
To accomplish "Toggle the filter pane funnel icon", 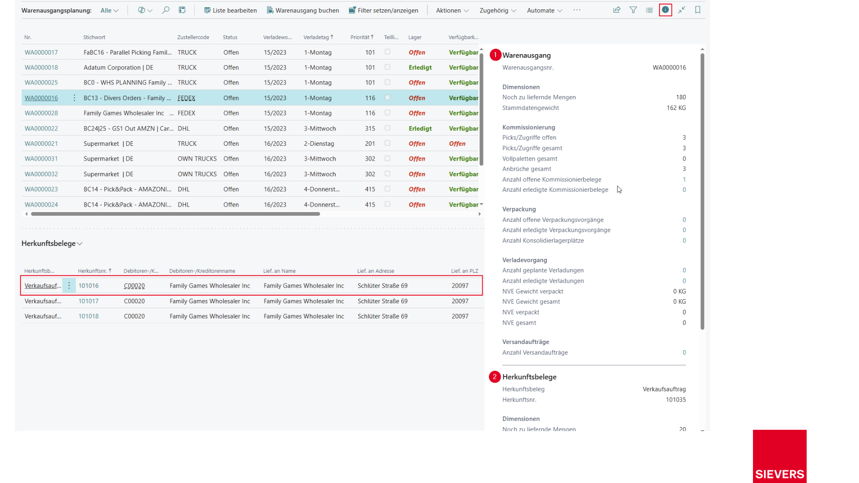I will (x=633, y=10).
